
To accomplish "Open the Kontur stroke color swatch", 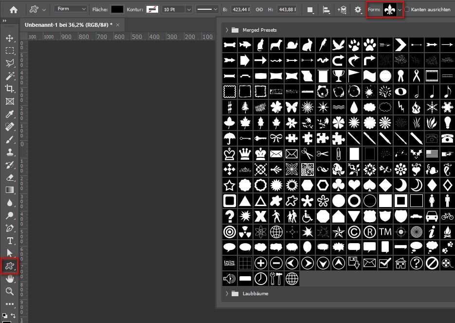I will 152,10.
